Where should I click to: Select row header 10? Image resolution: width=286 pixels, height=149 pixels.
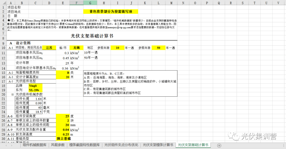3,48
